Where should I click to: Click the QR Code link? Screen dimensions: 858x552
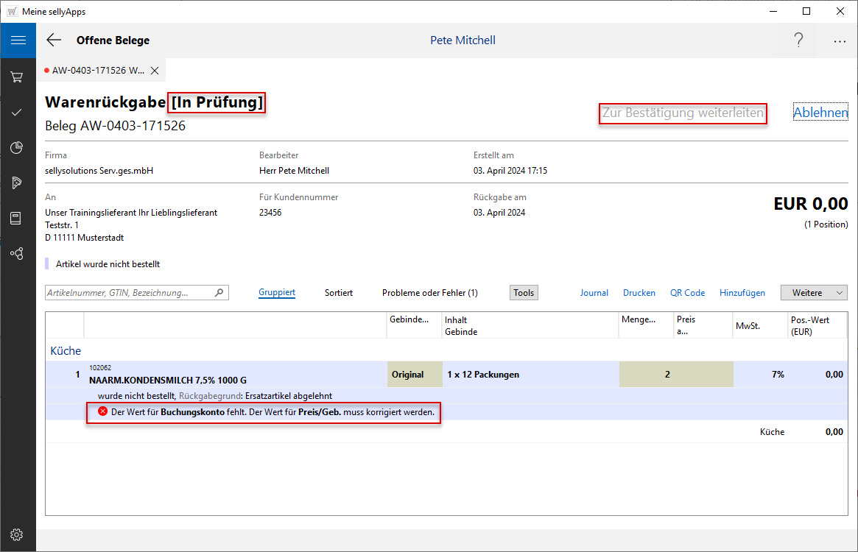click(x=687, y=293)
